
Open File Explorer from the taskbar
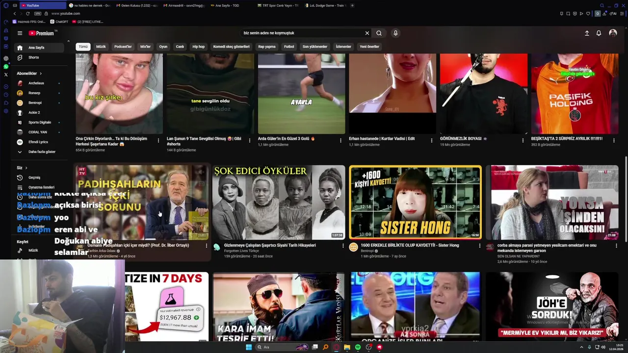(x=347, y=347)
